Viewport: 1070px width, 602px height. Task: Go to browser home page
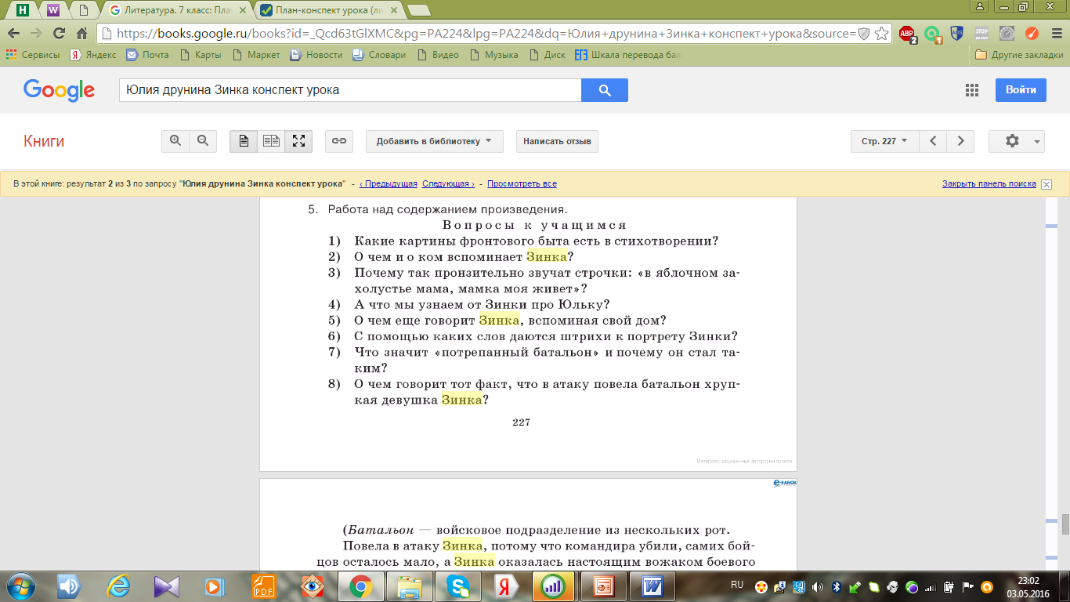point(81,33)
